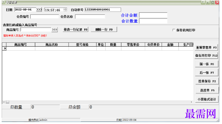Focus the 会员名称 input field
222x124 pixels.
click(90, 16)
